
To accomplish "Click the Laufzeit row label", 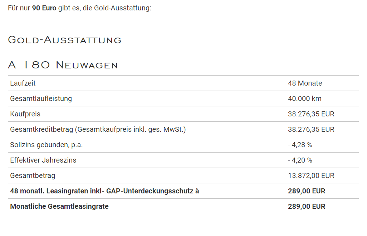I will pyautogui.click(x=23, y=83).
